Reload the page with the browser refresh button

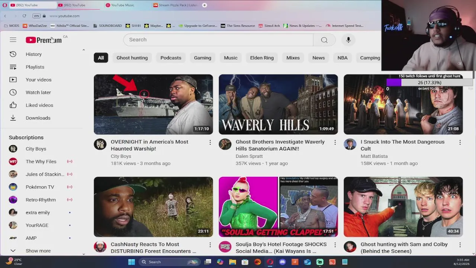[x=24, y=16]
